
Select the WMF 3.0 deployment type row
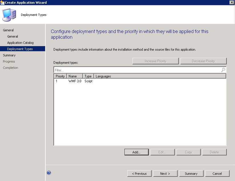(140, 81)
